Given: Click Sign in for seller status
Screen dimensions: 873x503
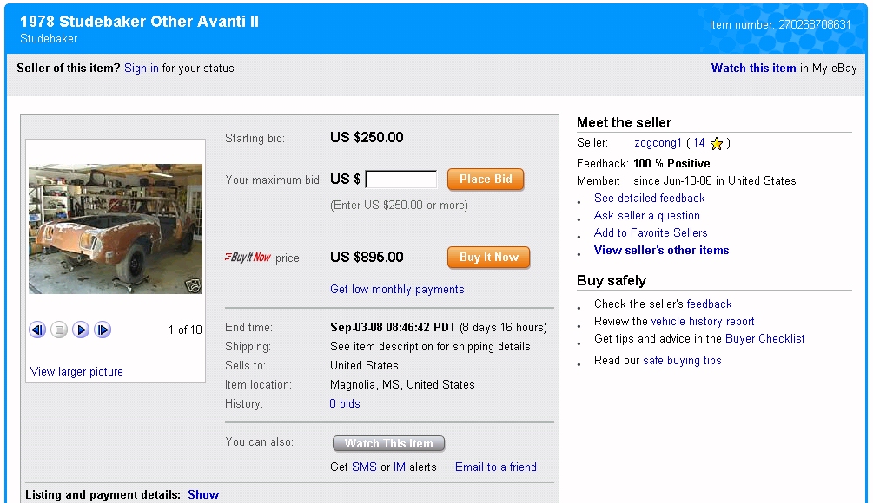Looking at the screenshot, I should (141, 68).
